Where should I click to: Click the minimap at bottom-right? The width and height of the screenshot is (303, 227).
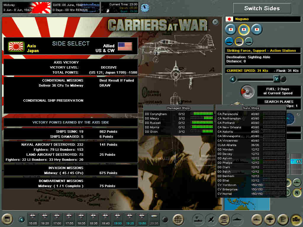click(x=247, y=204)
